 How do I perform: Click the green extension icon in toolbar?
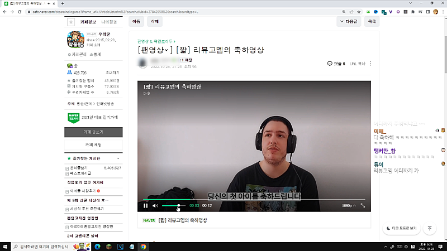click(x=368, y=12)
